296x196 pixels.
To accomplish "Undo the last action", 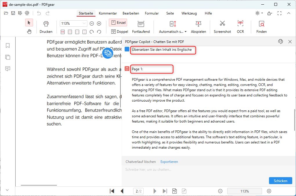I will click(39, 13).
